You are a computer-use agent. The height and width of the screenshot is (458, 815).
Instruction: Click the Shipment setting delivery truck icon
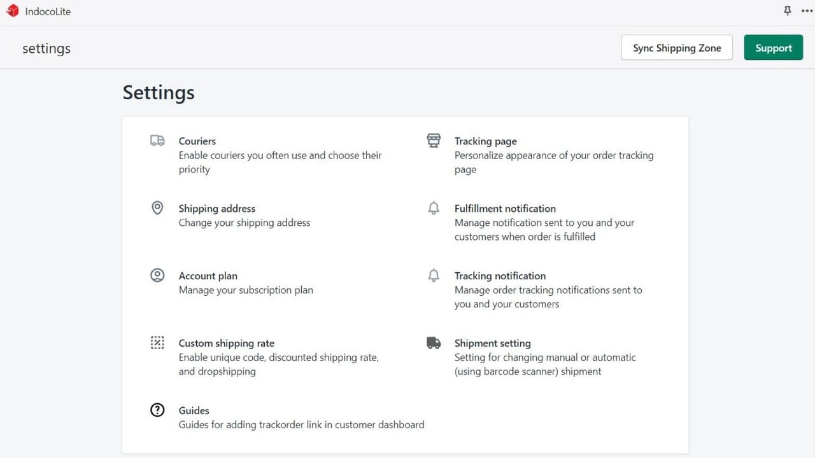pos(434,343)
